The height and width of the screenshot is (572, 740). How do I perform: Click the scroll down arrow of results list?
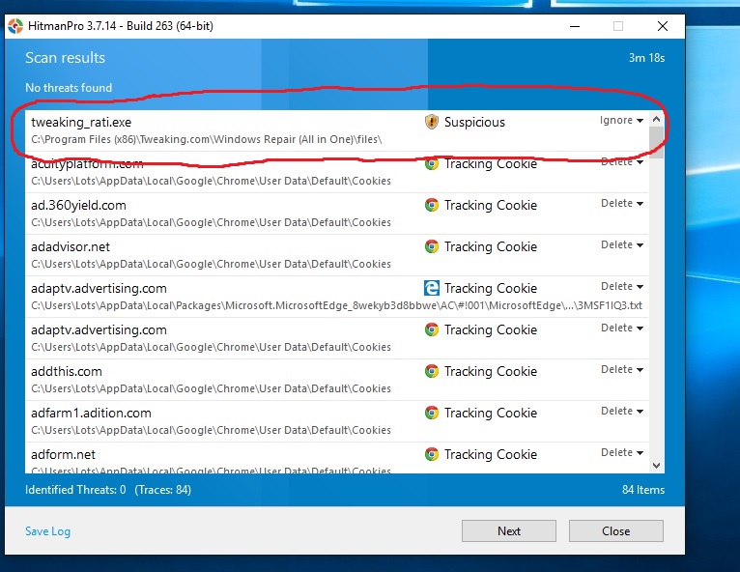click(657, 466)
